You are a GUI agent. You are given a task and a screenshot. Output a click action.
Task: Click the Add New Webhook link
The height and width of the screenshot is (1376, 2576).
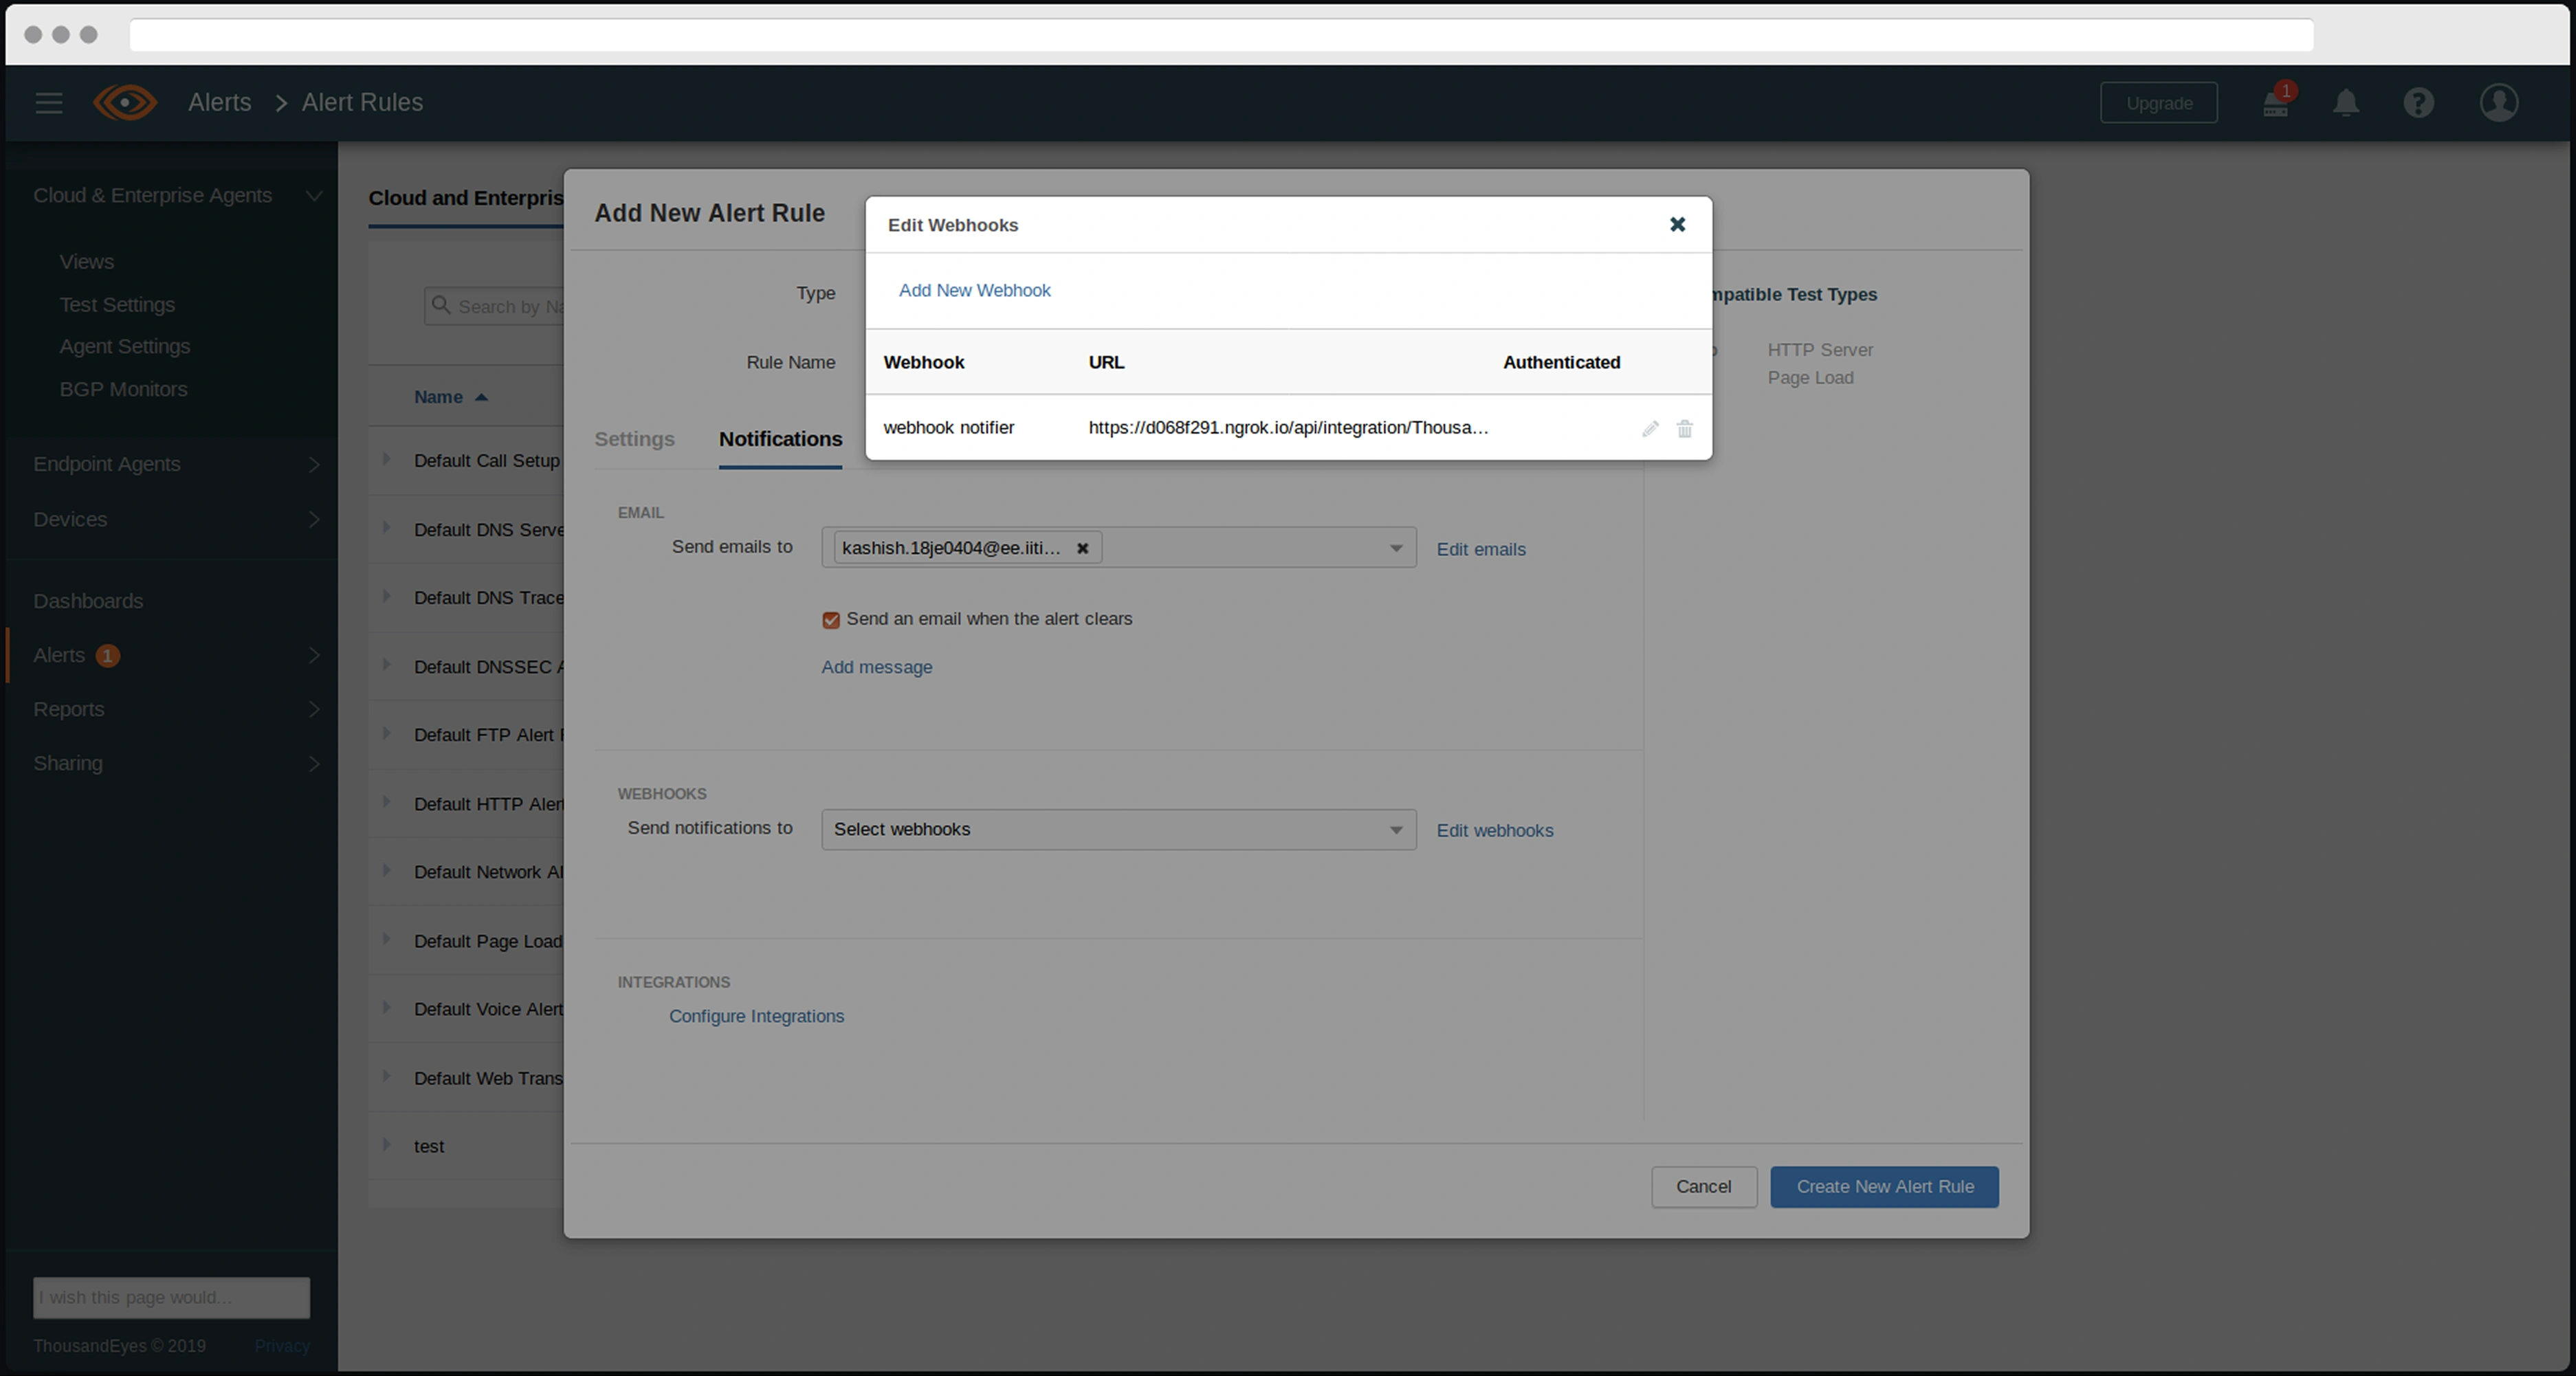(x=974, y=290)
